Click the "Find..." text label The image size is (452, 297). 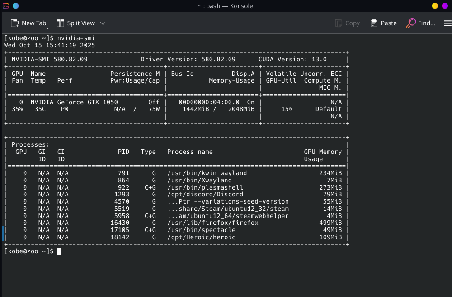pyautogui.click(x=426, y=23)
